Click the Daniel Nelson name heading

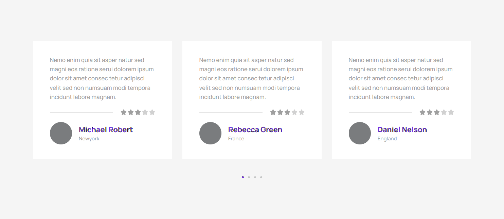[x=402, y=130]
